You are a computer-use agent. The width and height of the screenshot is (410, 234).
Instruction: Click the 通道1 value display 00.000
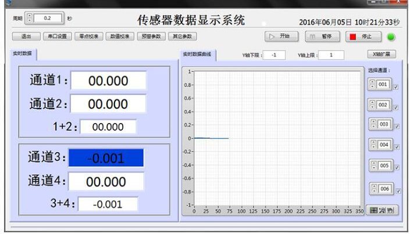click(108, 81)
